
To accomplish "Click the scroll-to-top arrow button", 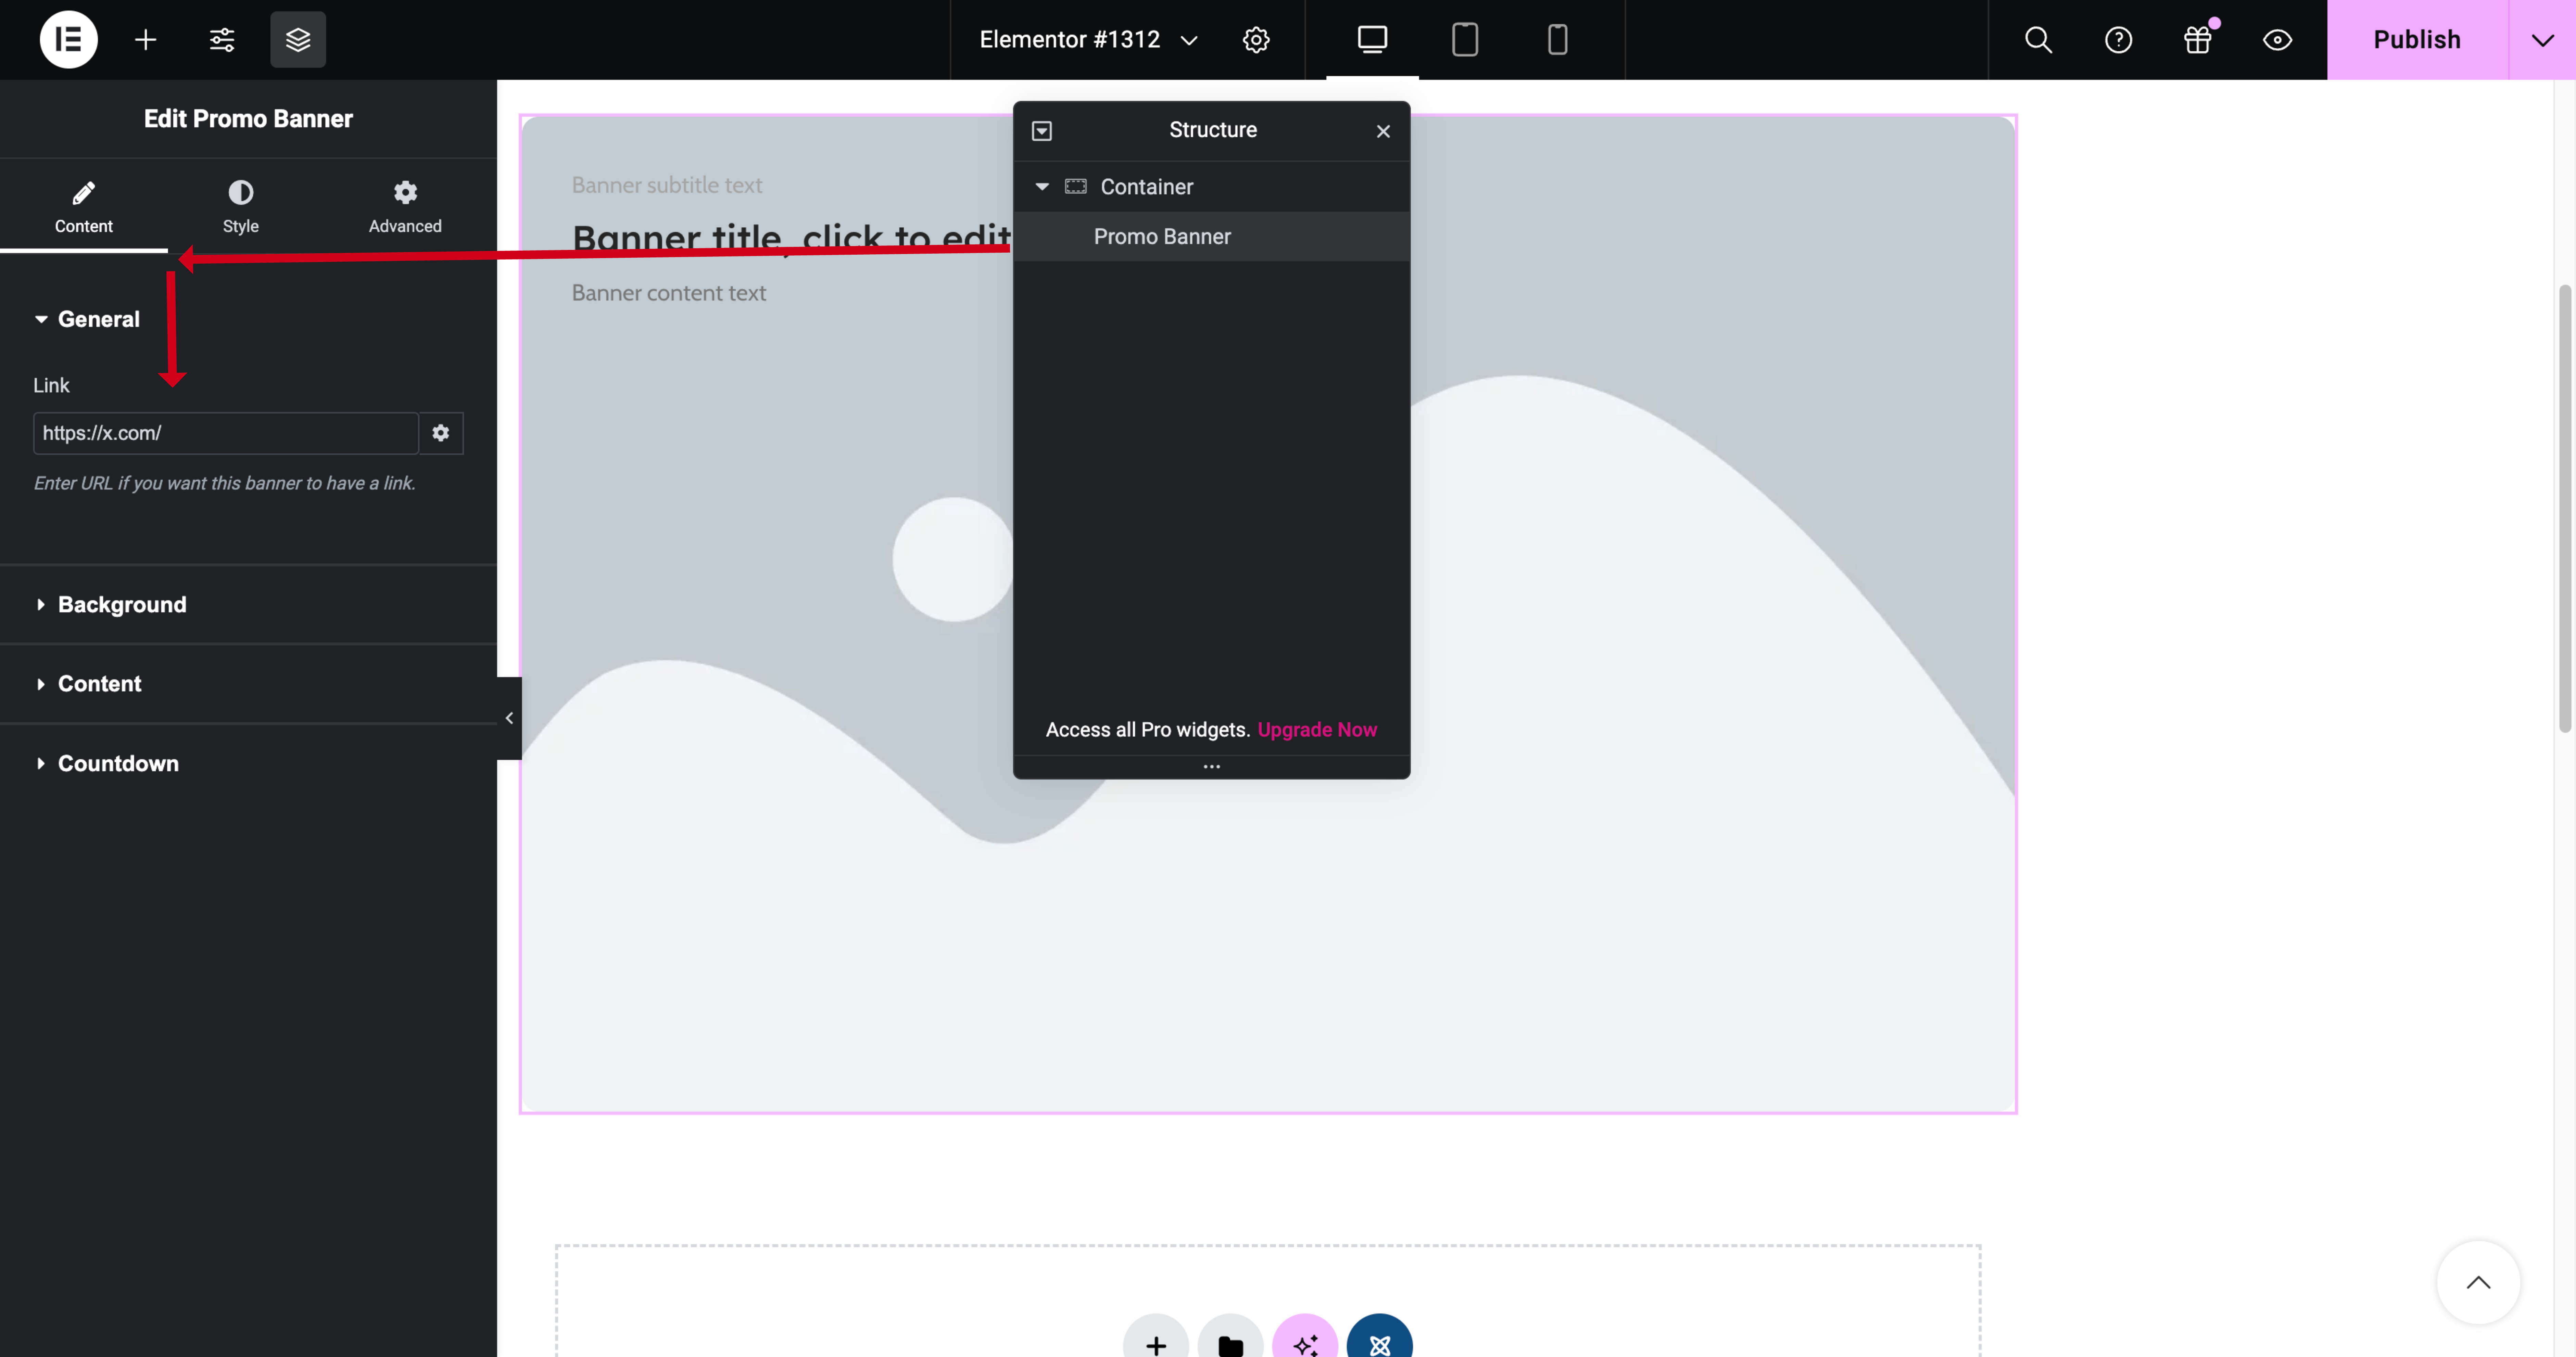I will point(2478,1283).
